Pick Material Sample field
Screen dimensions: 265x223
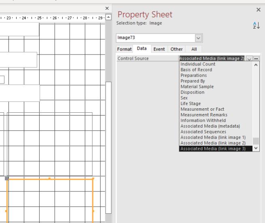(x=216, y=86)
